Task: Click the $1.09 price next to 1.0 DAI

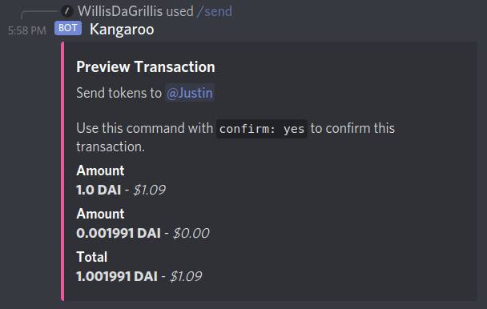Action: [150, 190]
